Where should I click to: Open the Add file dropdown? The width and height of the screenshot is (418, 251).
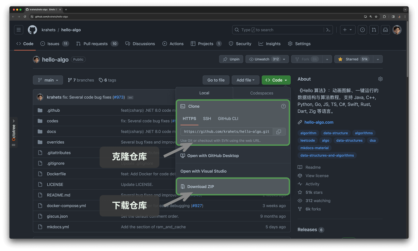[245, 80]
